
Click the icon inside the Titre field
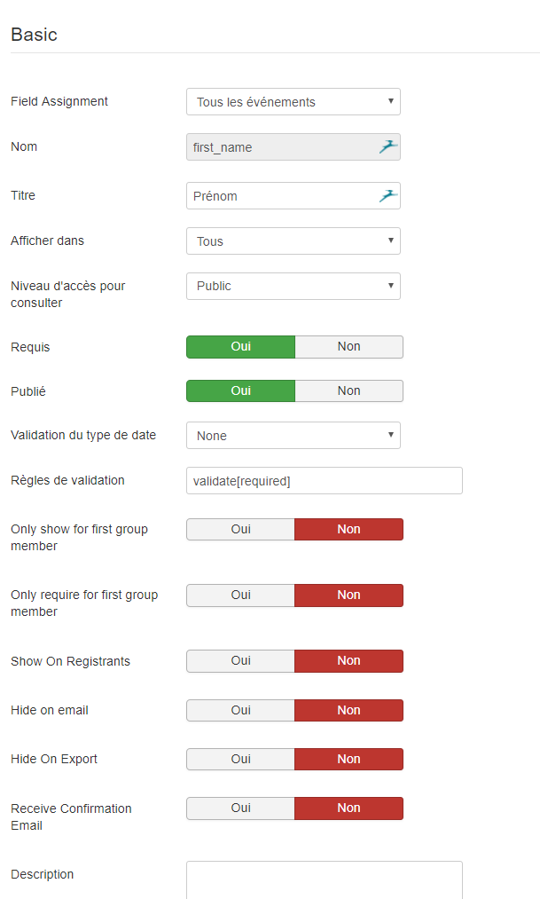coord(388,196)
